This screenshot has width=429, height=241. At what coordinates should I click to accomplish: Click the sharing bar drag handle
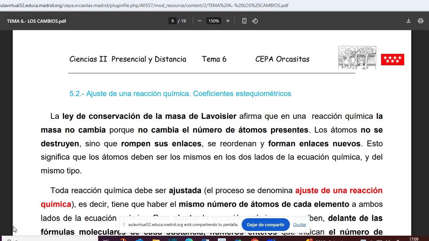(124, 225)
